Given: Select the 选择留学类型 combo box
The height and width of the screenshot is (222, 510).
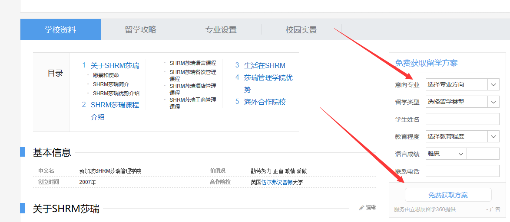Looking at the screenshot, I should [462, 102].
